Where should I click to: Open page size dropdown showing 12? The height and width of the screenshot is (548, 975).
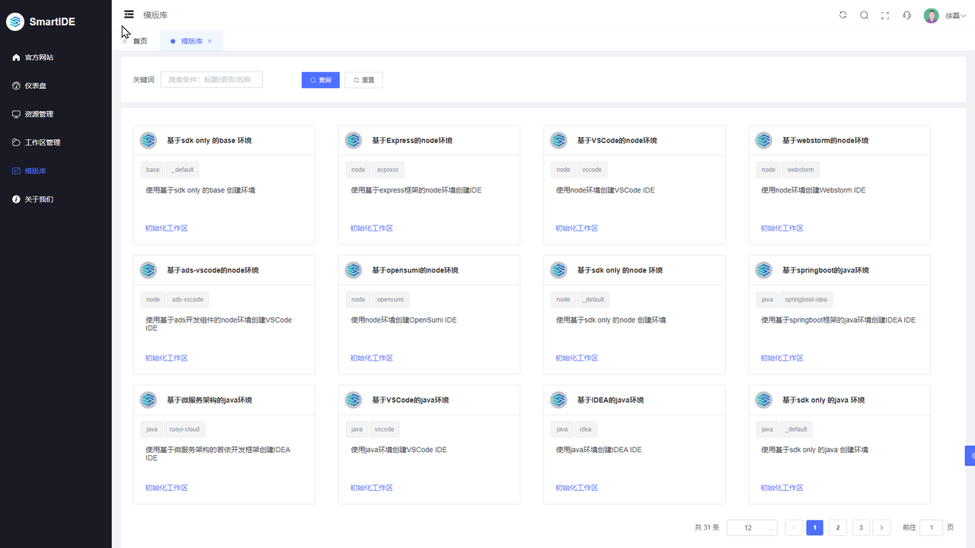pos(752,527)
